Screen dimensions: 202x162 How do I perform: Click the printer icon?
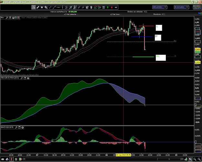coord(7,159)
